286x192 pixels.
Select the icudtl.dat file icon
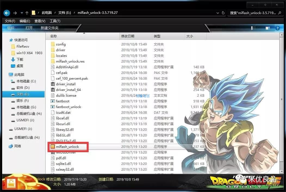(53, 112)
